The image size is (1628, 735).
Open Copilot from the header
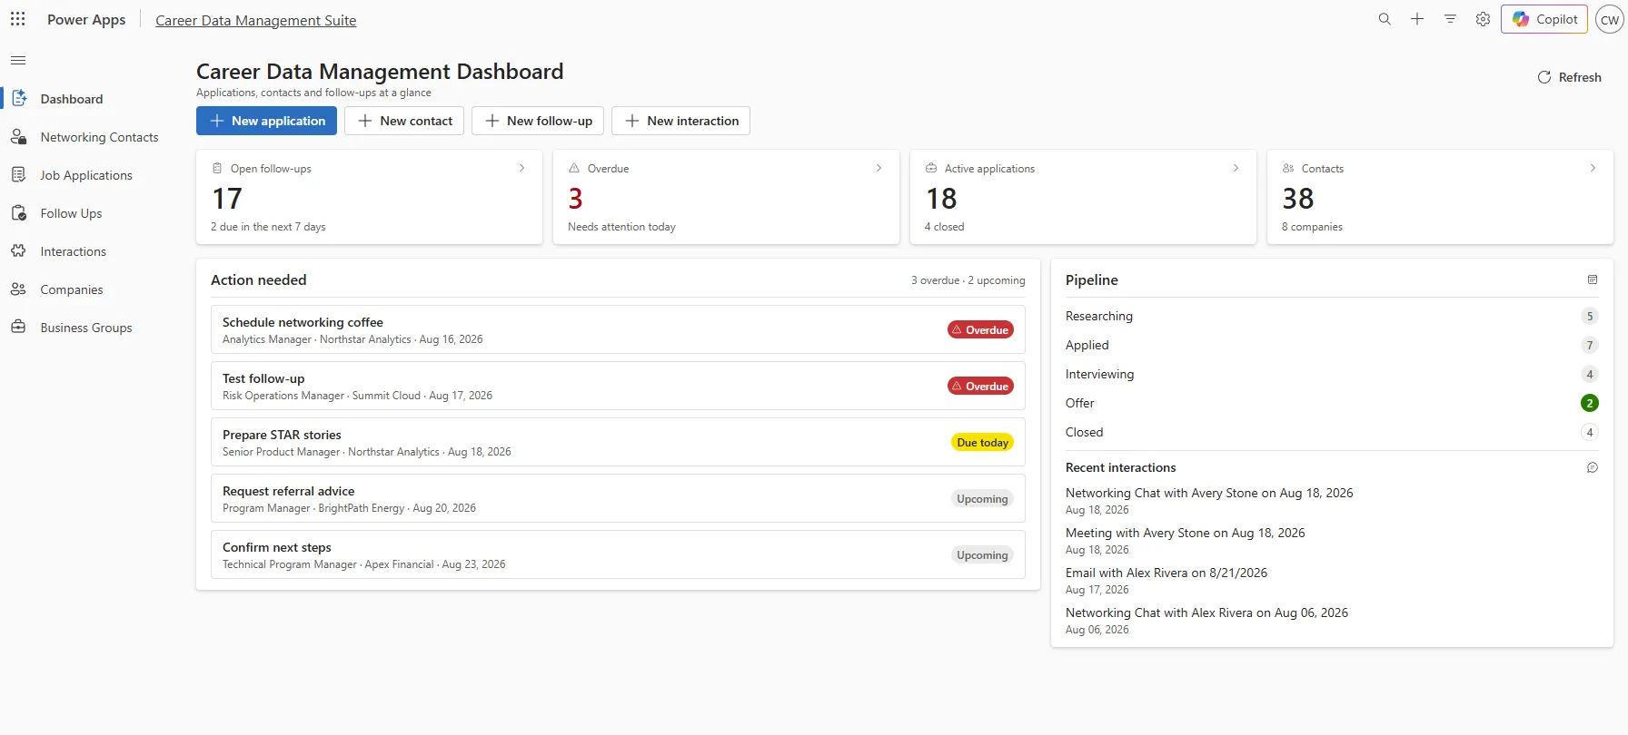(x=1544, y=19)
